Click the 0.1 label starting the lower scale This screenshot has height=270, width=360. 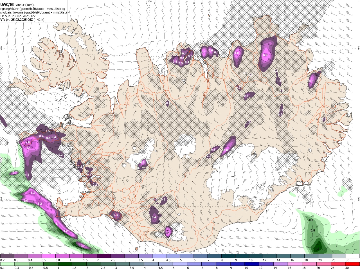(x=2, y=268)
